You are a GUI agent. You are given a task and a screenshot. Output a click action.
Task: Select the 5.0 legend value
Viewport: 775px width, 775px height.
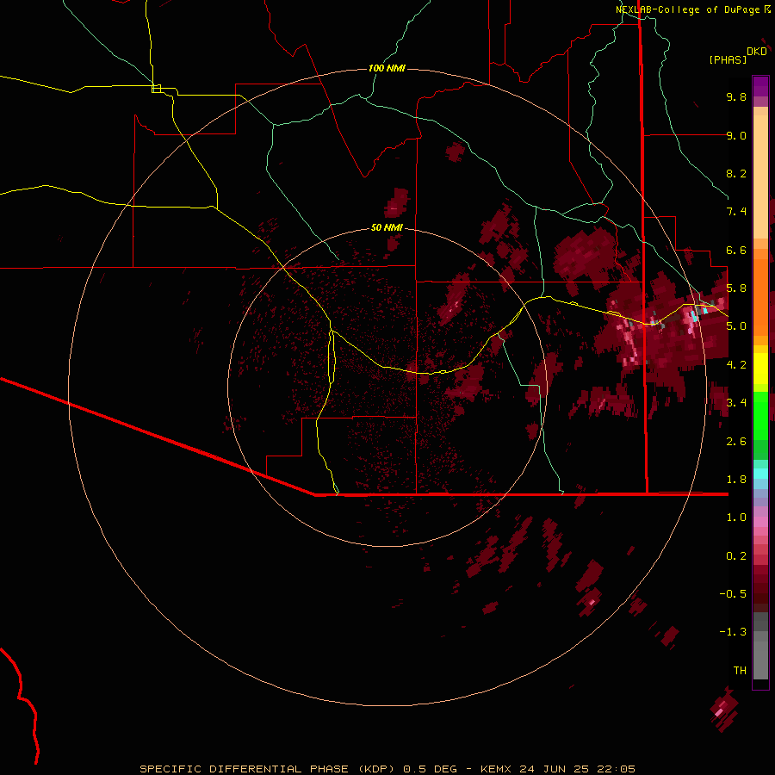pyautogui.click(x=736, y=326)
